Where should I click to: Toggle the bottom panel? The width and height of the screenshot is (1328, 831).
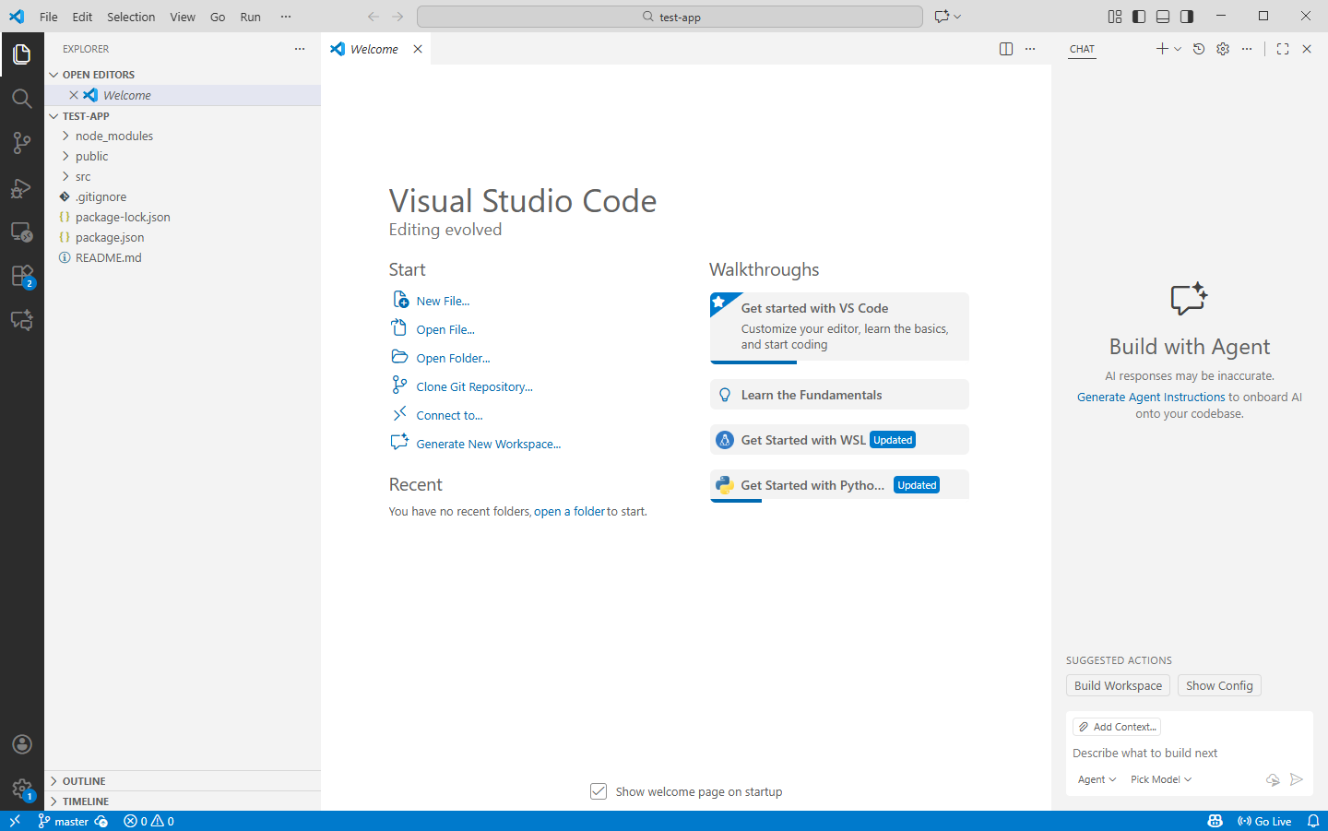[x=1163, y=17]
